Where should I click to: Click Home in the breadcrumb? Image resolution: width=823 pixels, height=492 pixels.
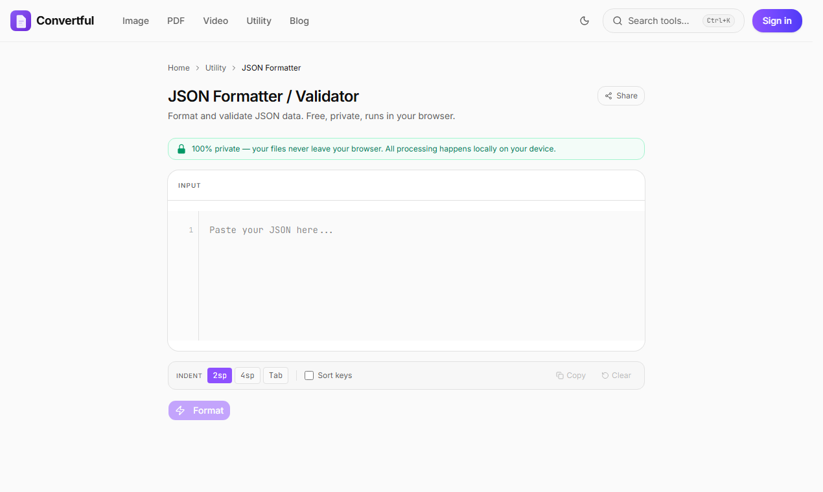pos(179,68)
